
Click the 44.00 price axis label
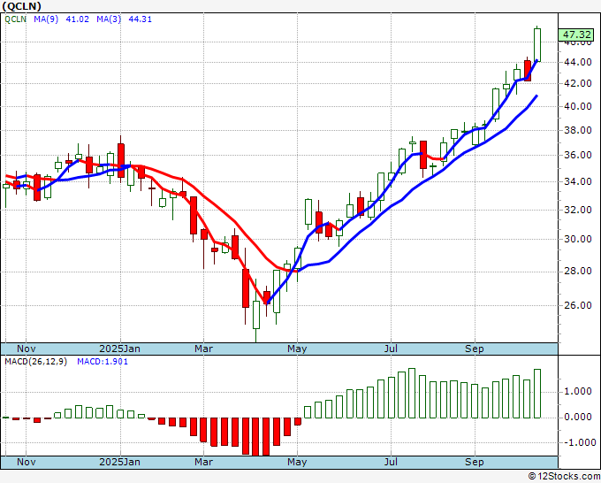[578, 62]
